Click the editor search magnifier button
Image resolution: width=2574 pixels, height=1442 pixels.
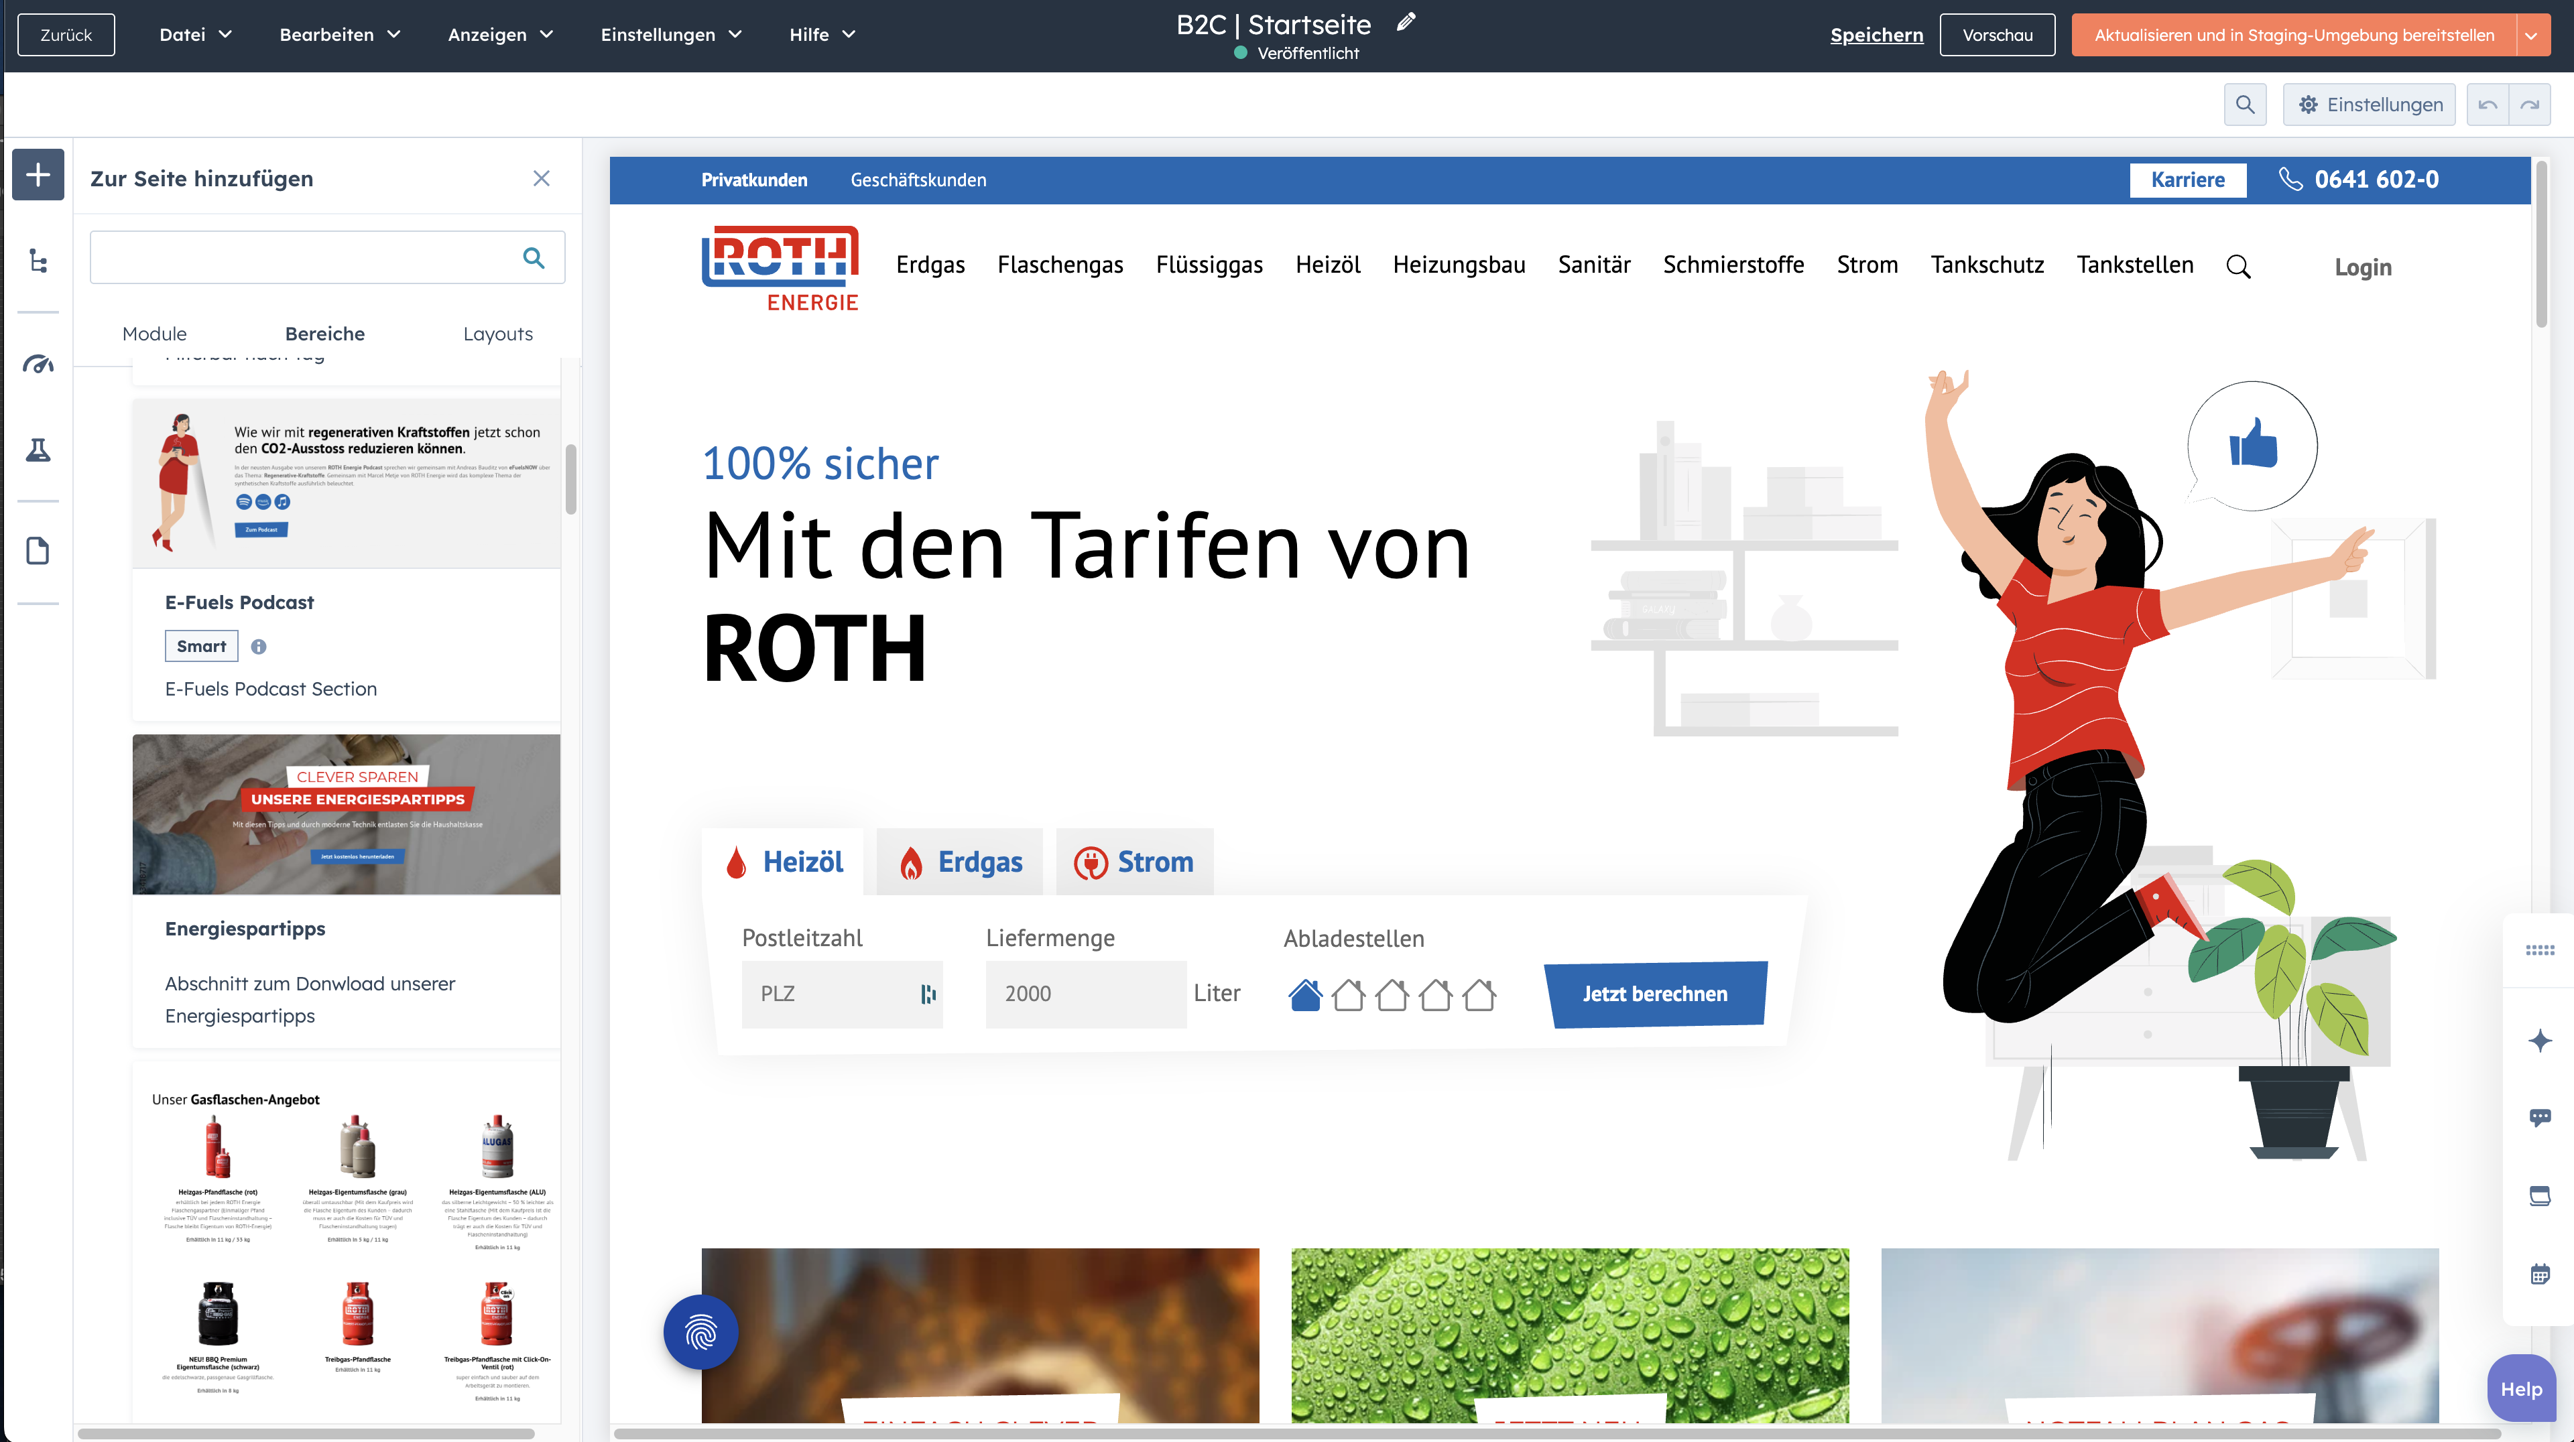(2244, 105)
